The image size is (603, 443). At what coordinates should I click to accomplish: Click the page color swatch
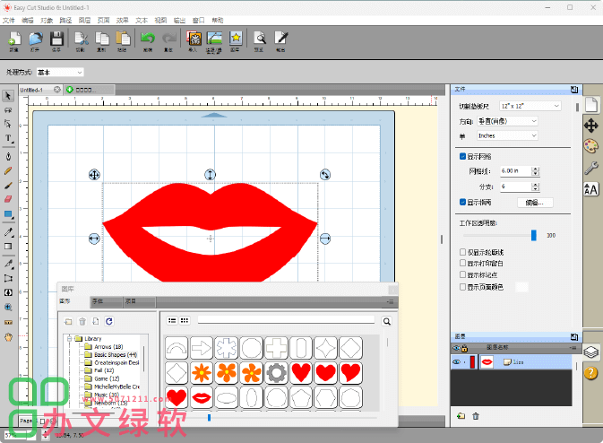pyautogui.click(x=521, y=287)
